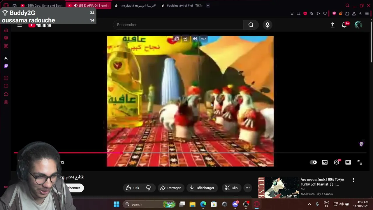Viewport: 373px width, 210px height.
Task: Click the video player frame
Action: [x=190, y=101]
